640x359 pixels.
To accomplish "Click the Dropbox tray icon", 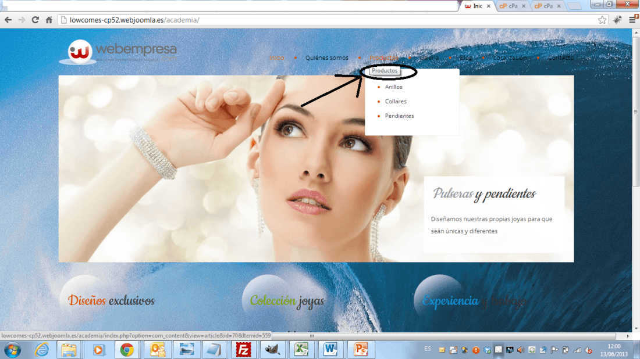I will point(488,350).
